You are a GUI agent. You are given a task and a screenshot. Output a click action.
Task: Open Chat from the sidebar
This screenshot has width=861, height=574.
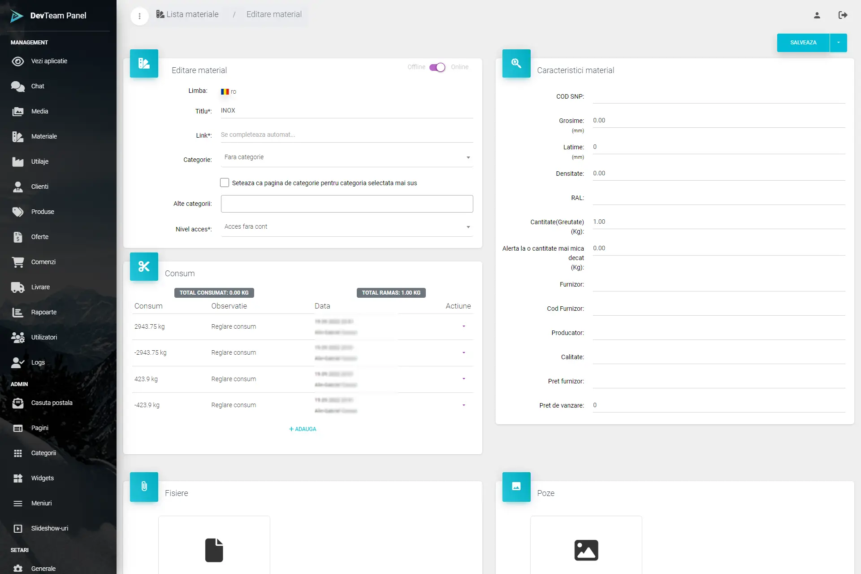pyautogui.click(x=38, y=86)
